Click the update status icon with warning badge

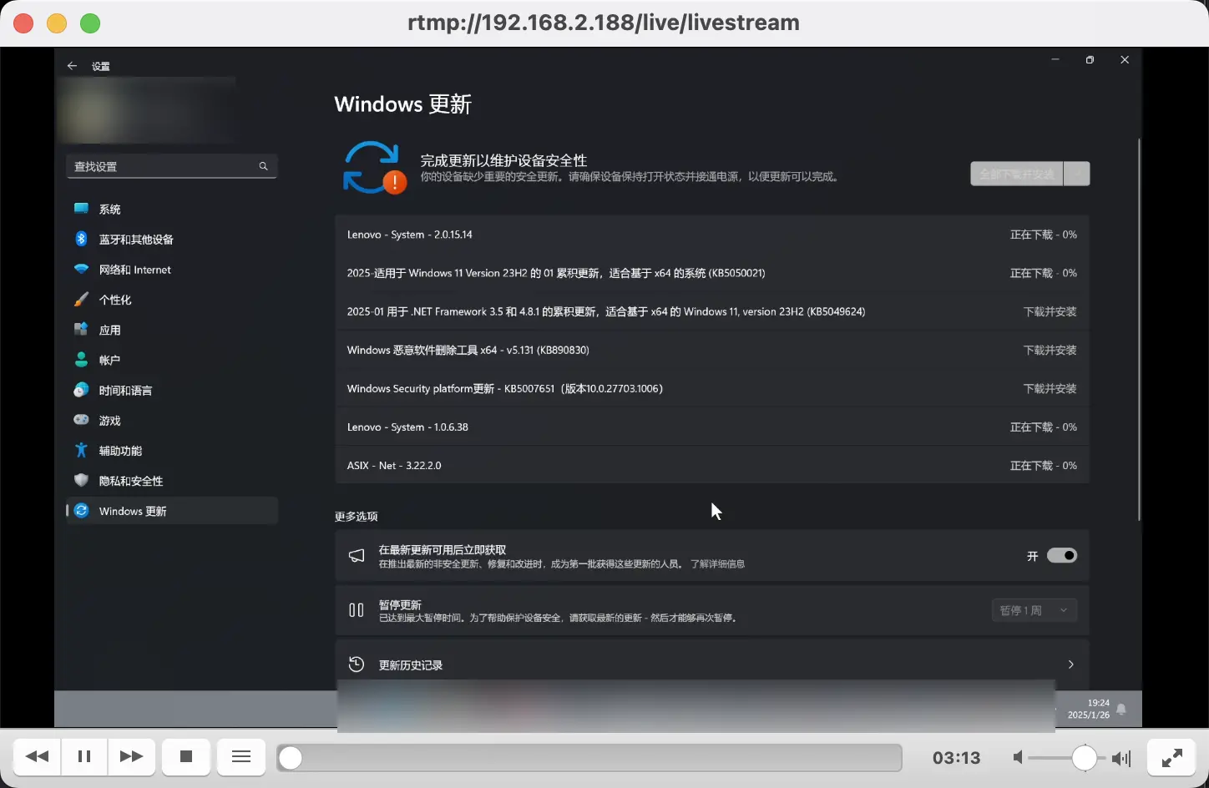tap(374, 168)
